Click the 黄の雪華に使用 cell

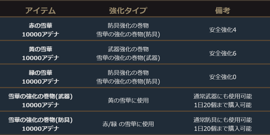pos(128,100)
